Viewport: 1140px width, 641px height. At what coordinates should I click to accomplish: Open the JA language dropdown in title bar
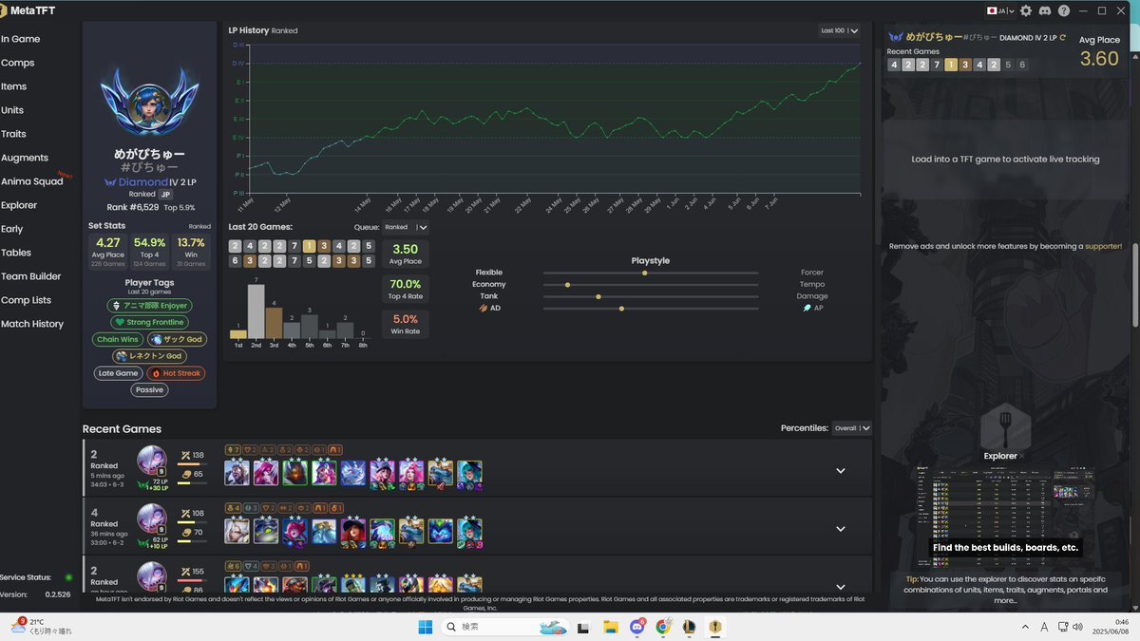[x=999, y=10]
